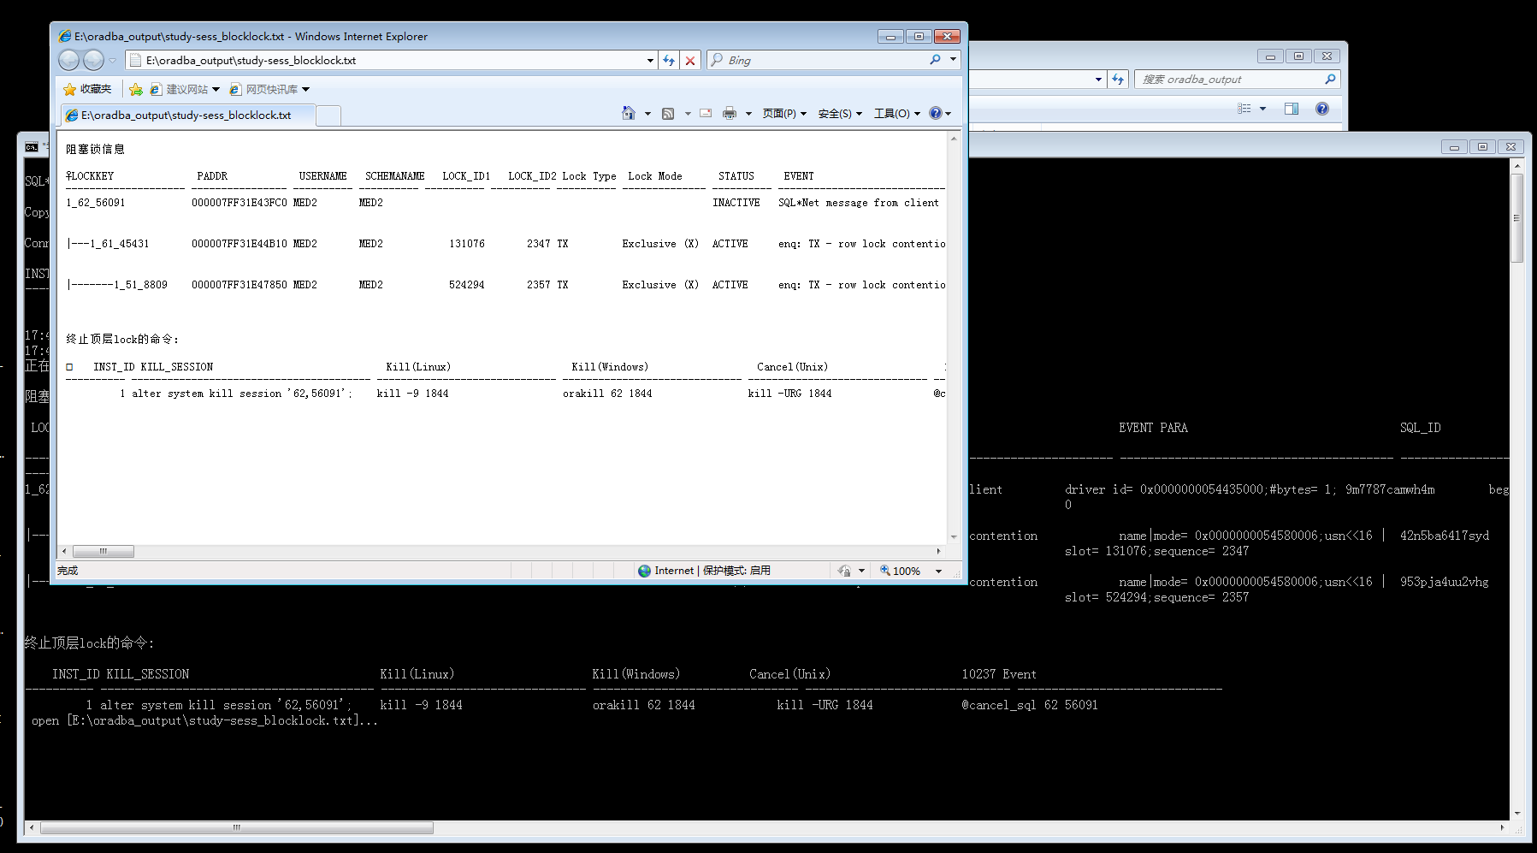Open the 安全(S) menu
This screenshot has width=1537, height=853.
pos(840,113)
